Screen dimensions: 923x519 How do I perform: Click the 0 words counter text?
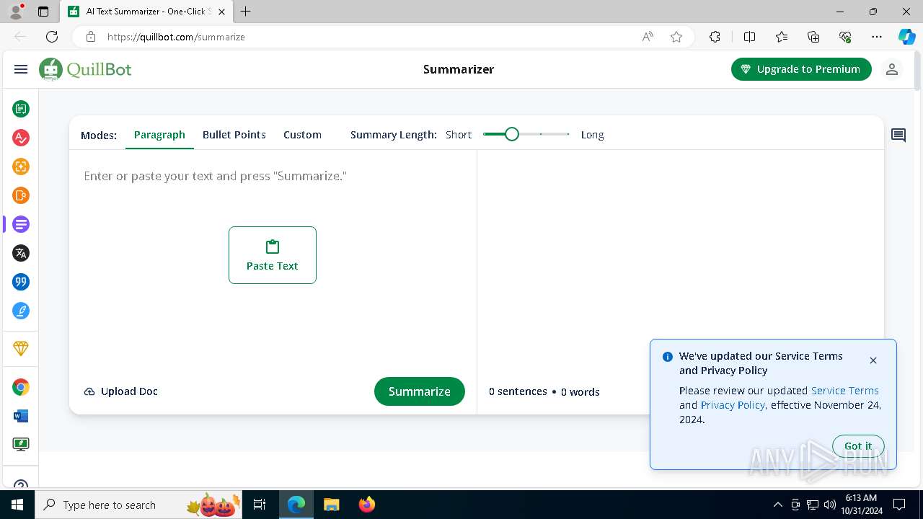pos(580,392)
